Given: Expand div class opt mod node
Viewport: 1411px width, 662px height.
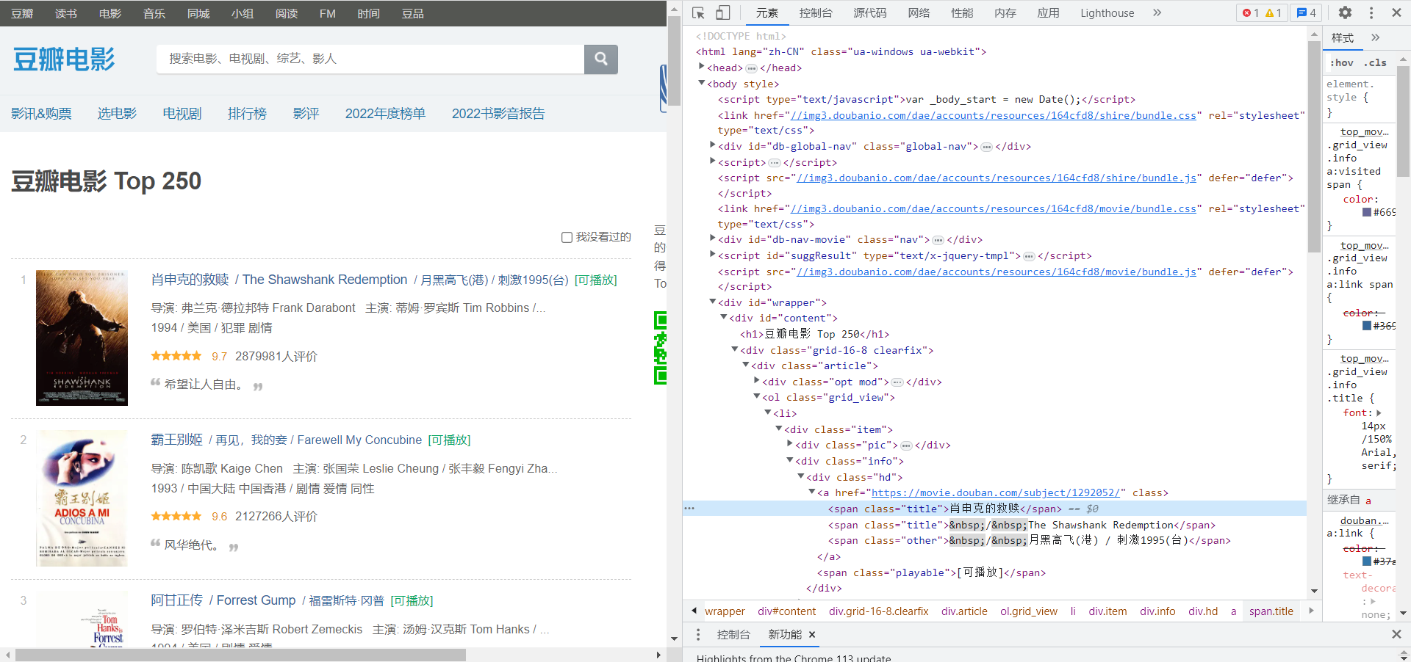Looking at the screenshot, I should [756, 381].
